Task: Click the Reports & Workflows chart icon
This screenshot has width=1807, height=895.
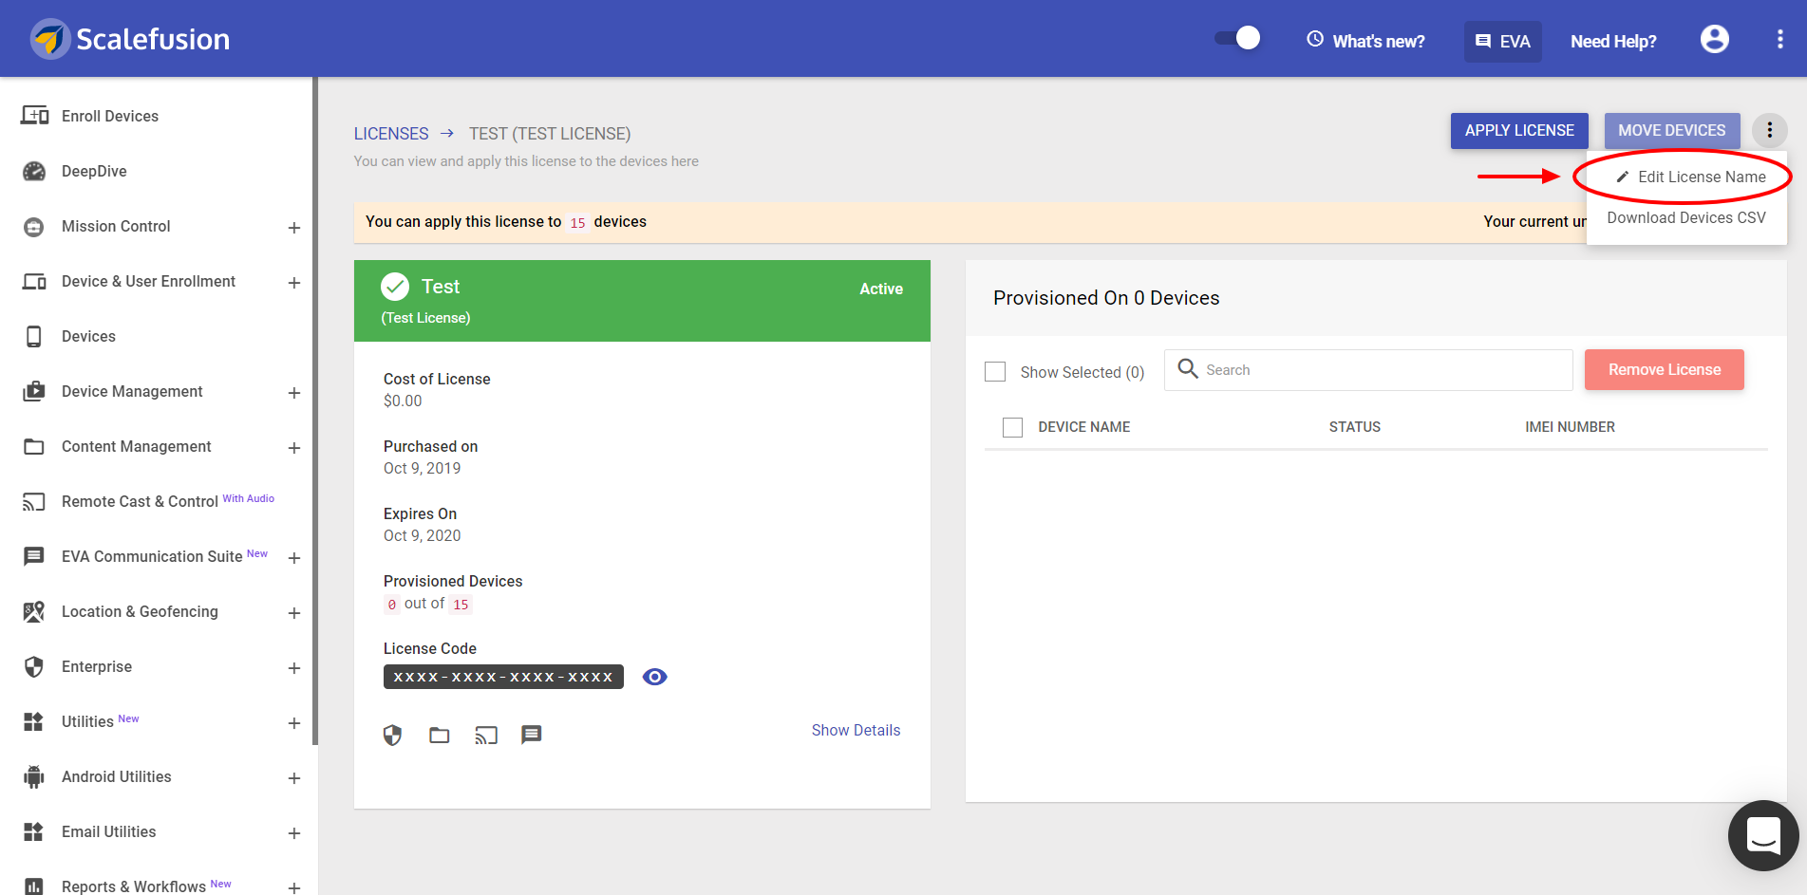Action: [34, 886]
